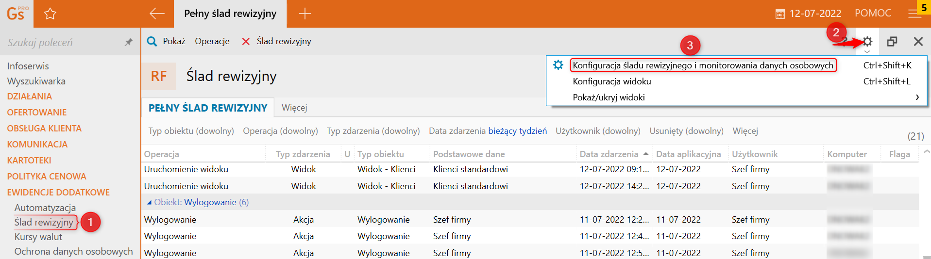
Task: Open the Operacje toolbar menu
Action: click(x=212, y=41)
